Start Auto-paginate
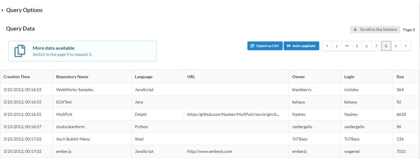420x159 pixels. coord(301,46)
